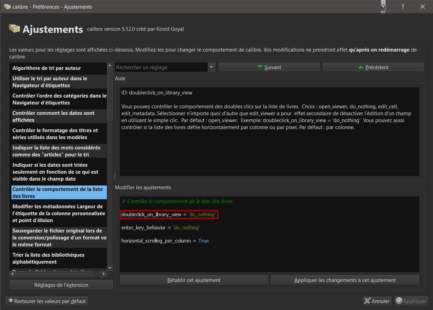
Task: Select 'Contrôler l'ordre des catégories' tweak
Action: pyautogui.click(x=59, y=99)
